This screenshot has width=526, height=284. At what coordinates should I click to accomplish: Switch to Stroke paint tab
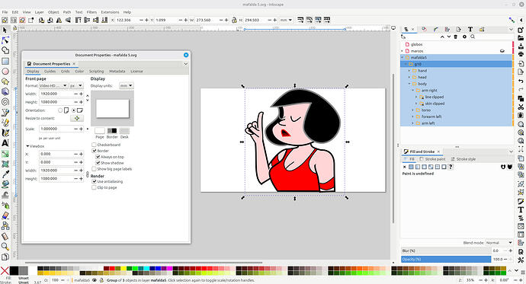click(x=433, y=159)
